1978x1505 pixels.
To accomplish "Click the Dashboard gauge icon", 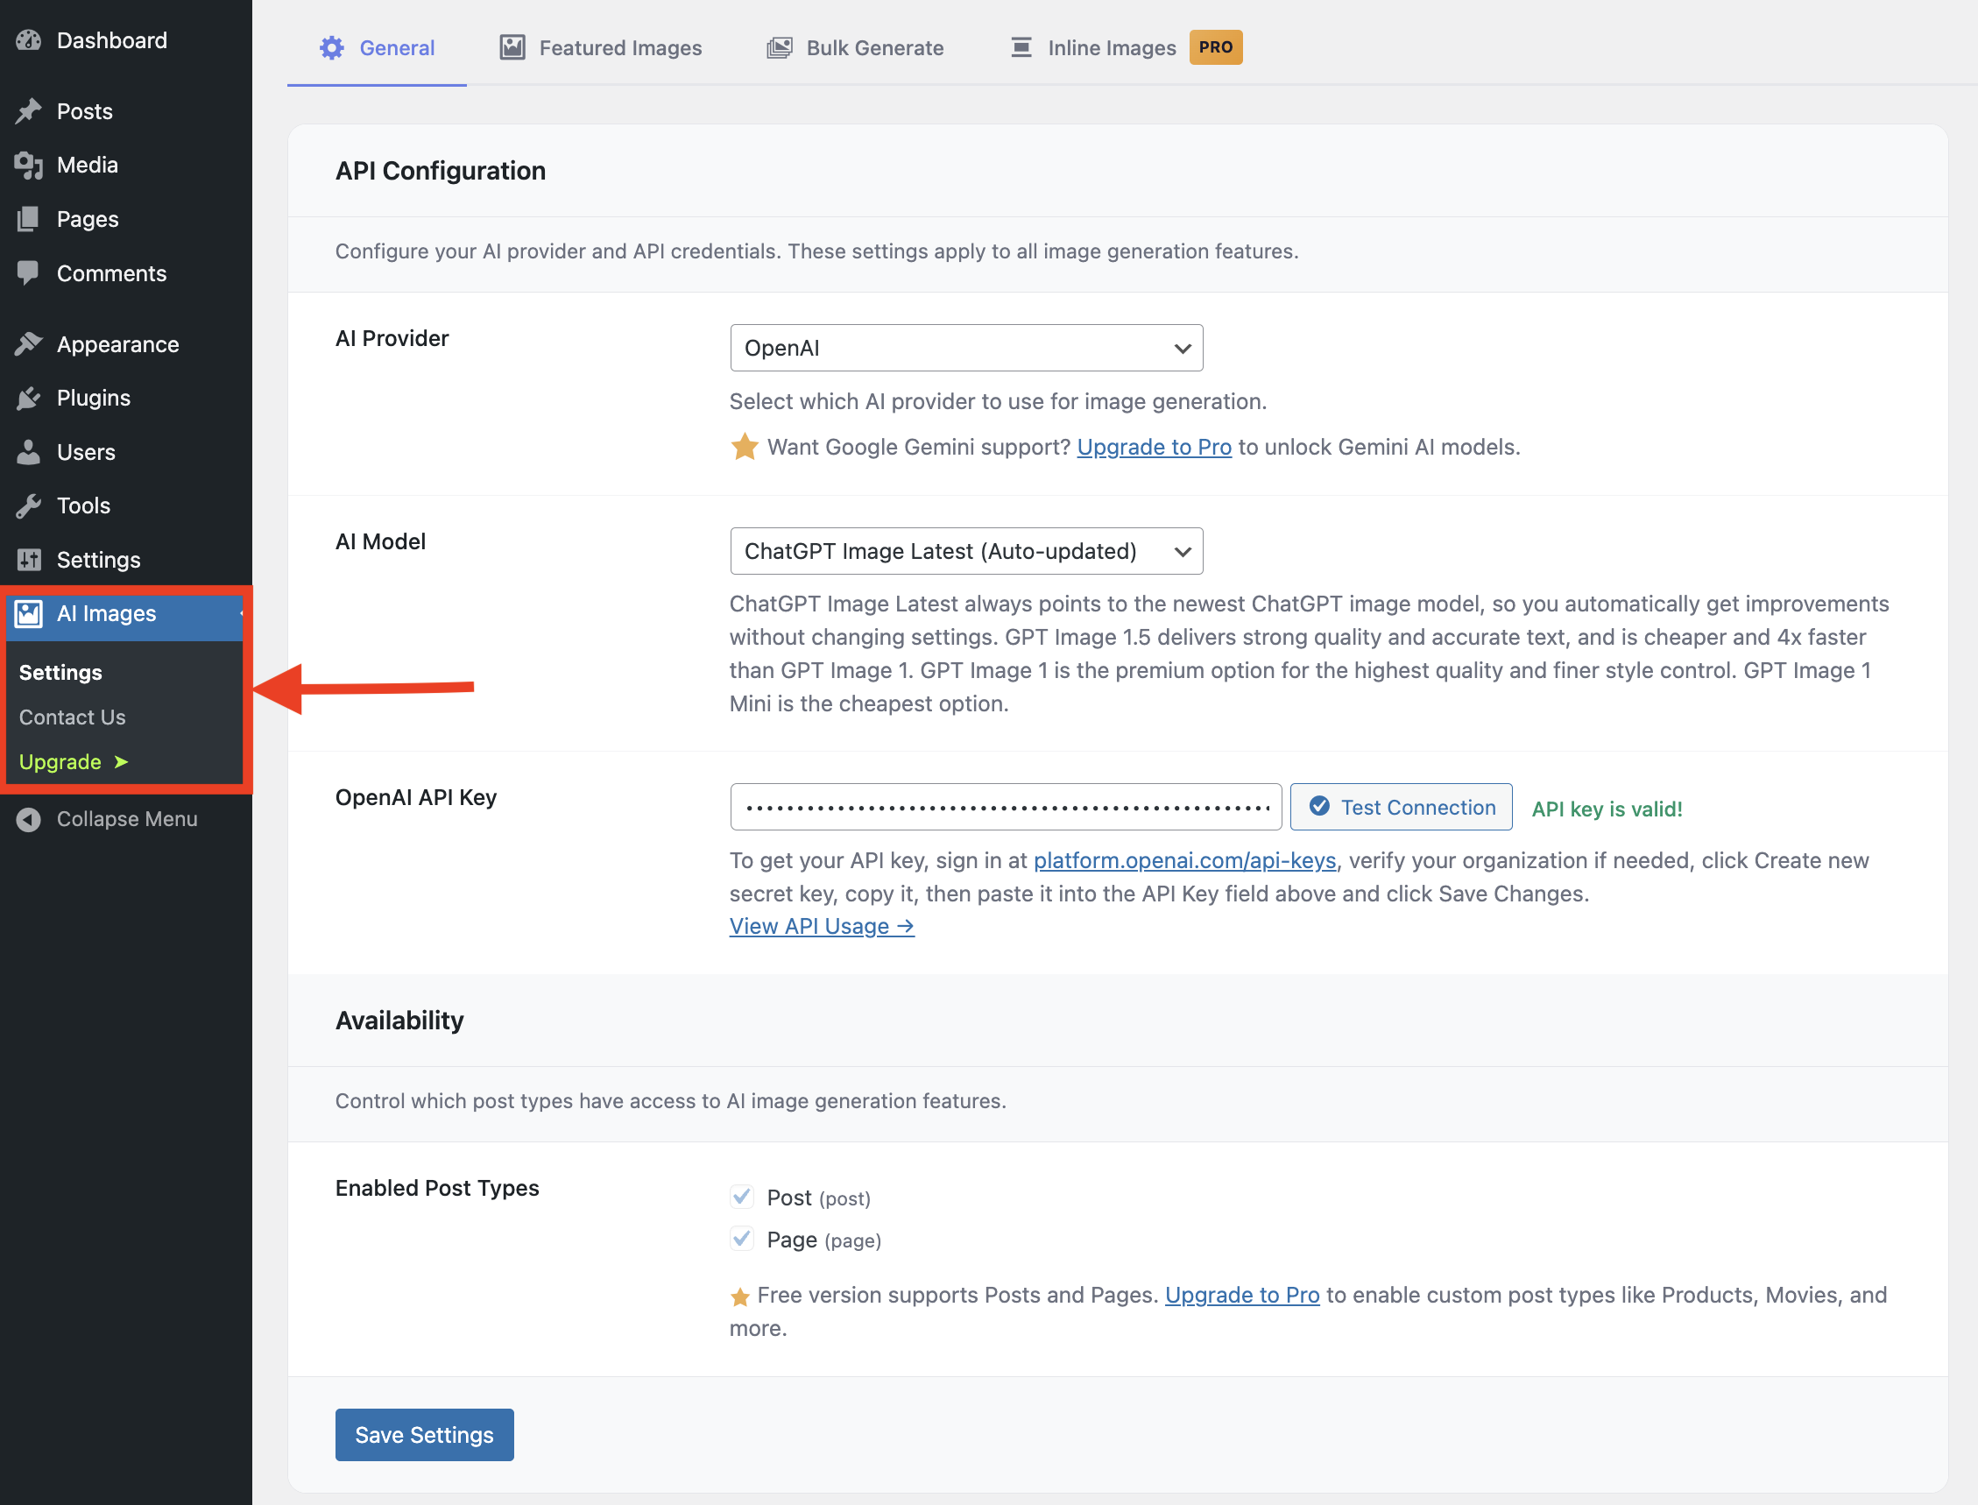I will pyautogui.click(x=29, y=40).
